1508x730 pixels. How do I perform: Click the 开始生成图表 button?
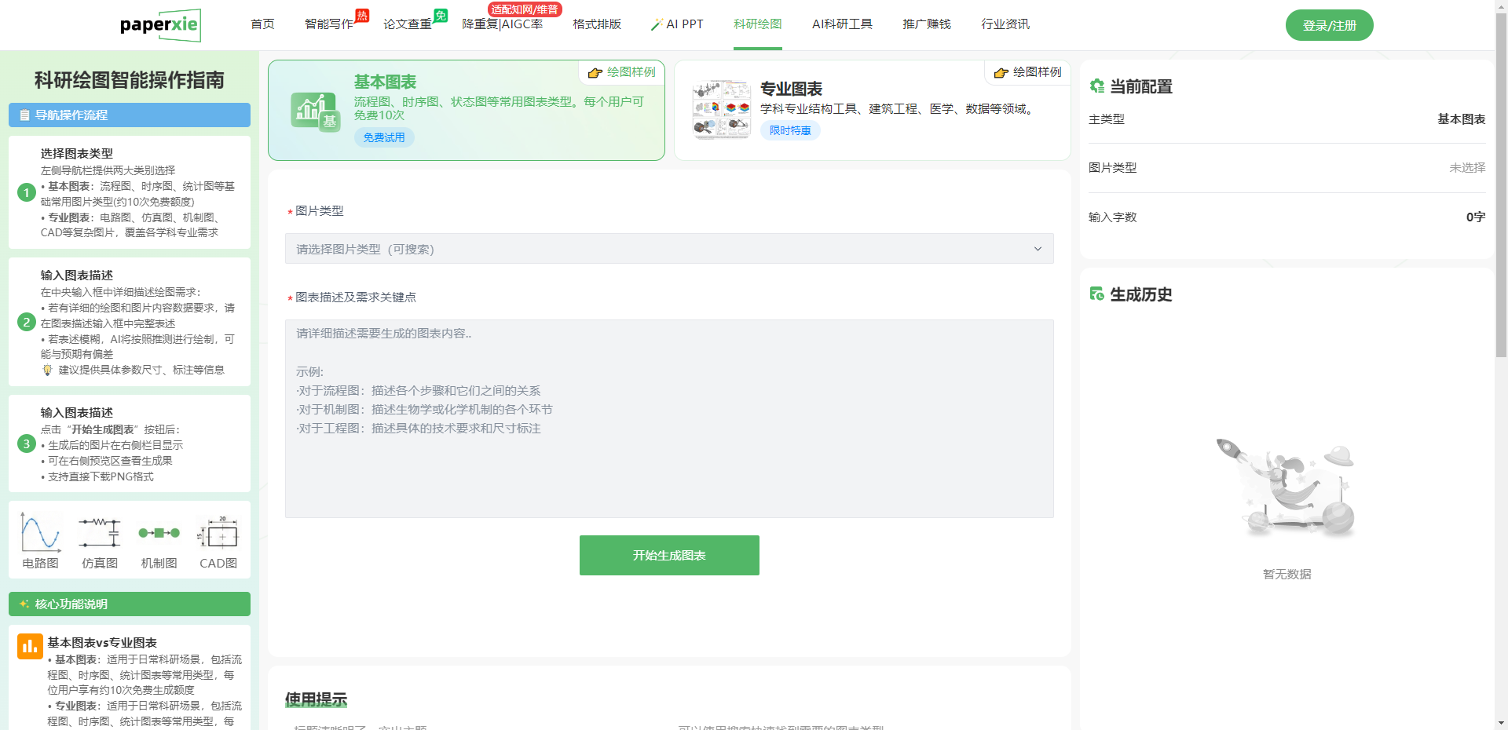(x=669, y=555)
